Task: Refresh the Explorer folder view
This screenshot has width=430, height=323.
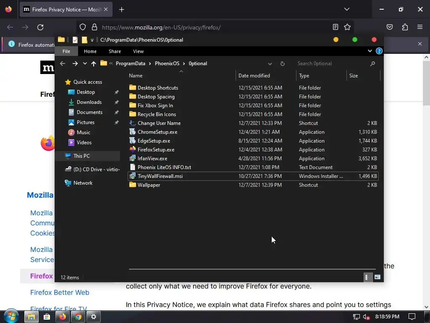Action: [x=283, y=64]
